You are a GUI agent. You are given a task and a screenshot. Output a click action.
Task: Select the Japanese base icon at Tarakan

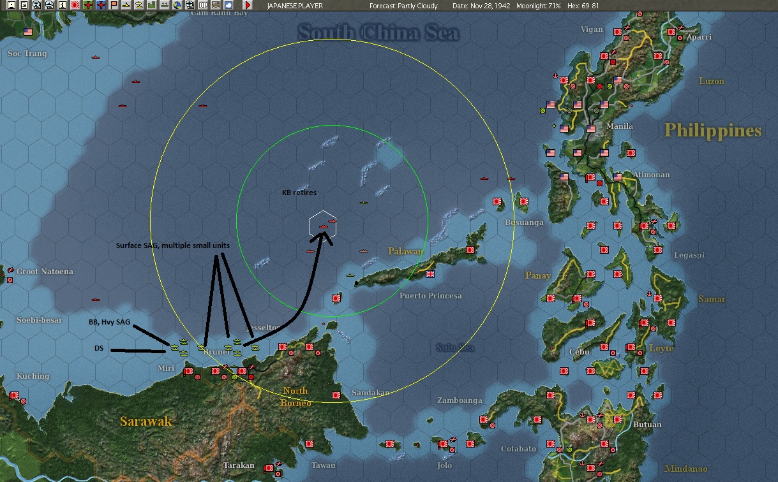pyautogui.click(x=269, y=469)
